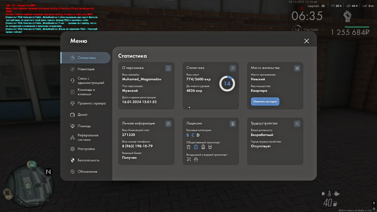This screenshot has height=212, width=377.
Task: Click the green health bar in HUD
Action: [357, 27]
